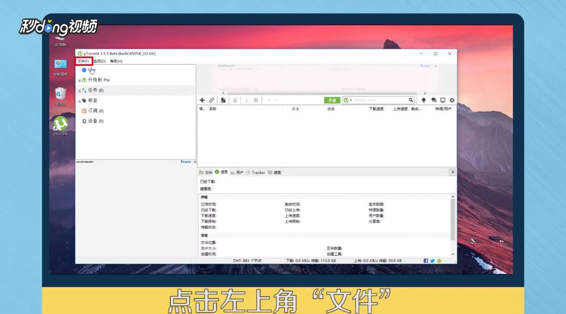Image resolution: width=566 pixels, height=314 pixels.
Task: Click the ad banner right scroll arrow
Action: tap(425, 93)
